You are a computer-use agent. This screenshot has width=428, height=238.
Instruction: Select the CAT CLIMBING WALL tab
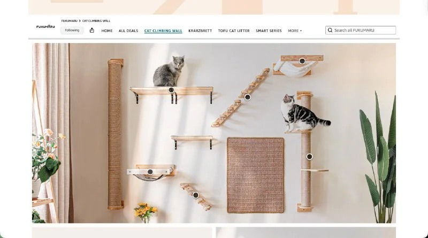point(163,31)
